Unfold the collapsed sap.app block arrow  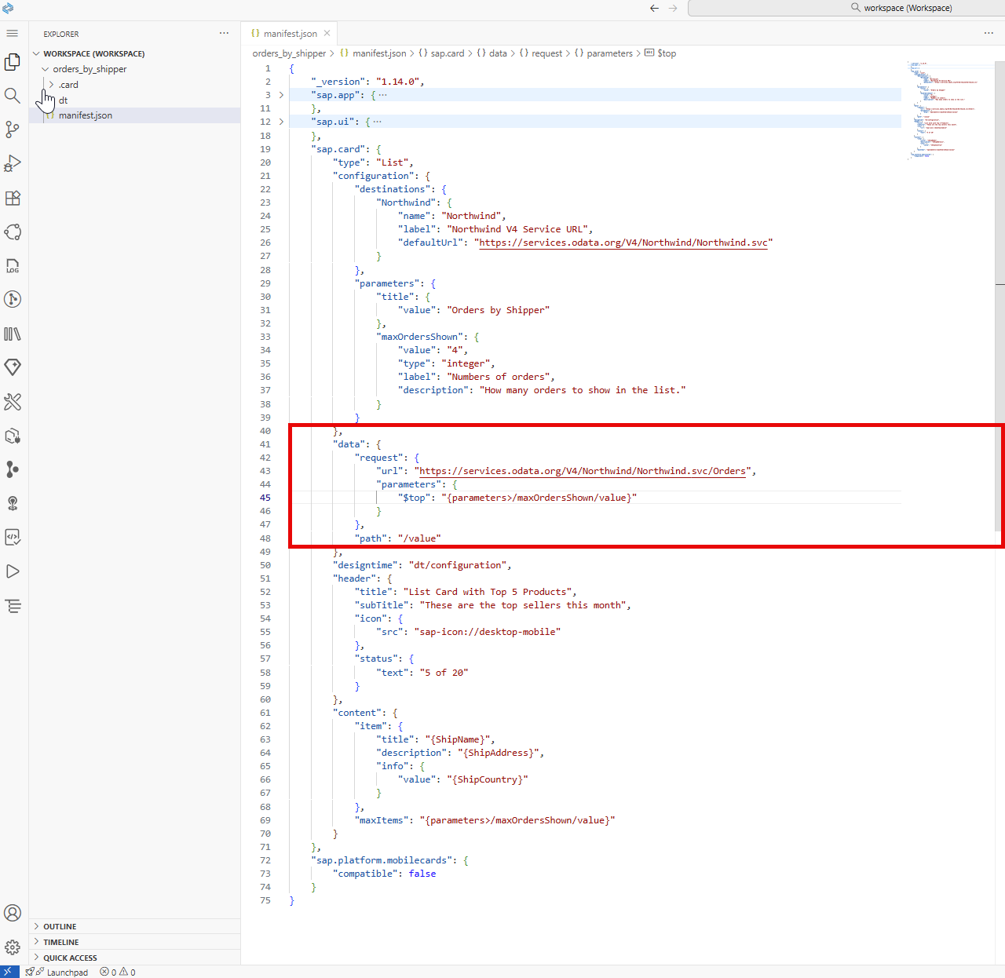coord(281,95)
